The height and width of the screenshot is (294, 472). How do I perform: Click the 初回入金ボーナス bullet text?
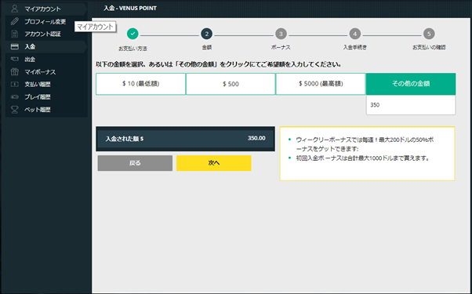click(x=362, y=158)
